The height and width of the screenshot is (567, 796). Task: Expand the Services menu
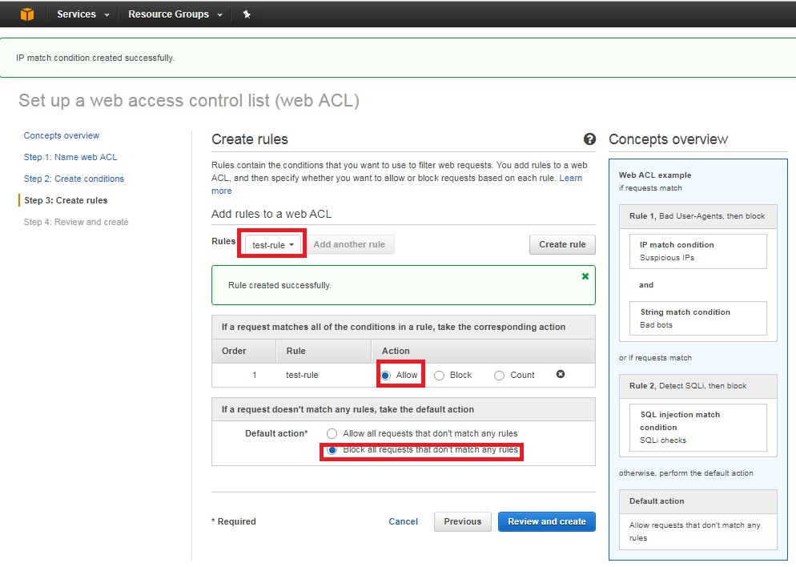[x=82, y=14]
